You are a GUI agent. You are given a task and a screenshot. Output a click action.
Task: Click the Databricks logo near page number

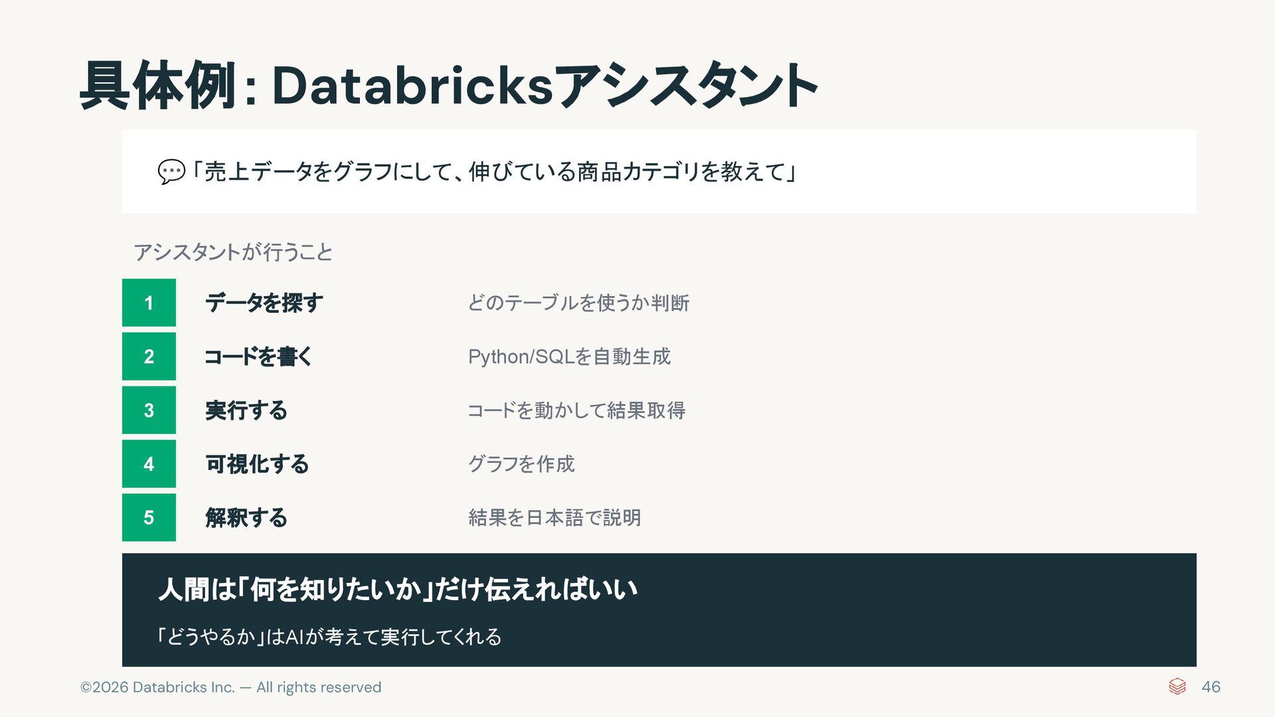pos(1177,686)
